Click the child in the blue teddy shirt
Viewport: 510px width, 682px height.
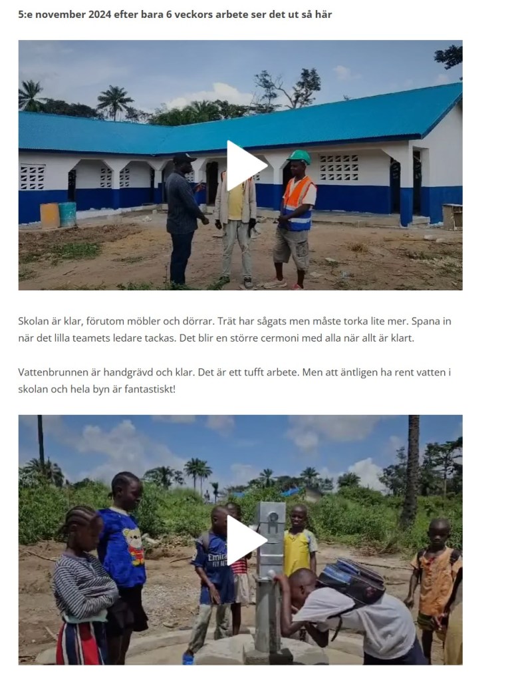[124, 561]
